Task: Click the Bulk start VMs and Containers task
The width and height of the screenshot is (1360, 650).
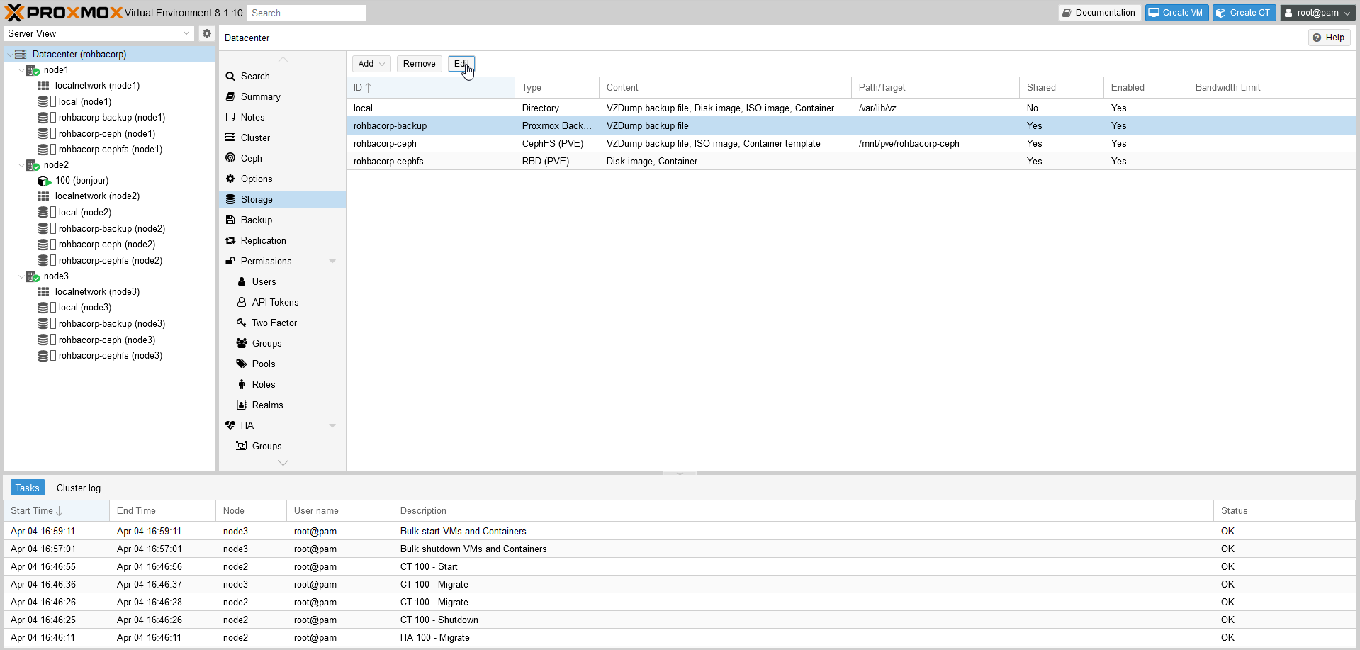Action: pos(679,532)
